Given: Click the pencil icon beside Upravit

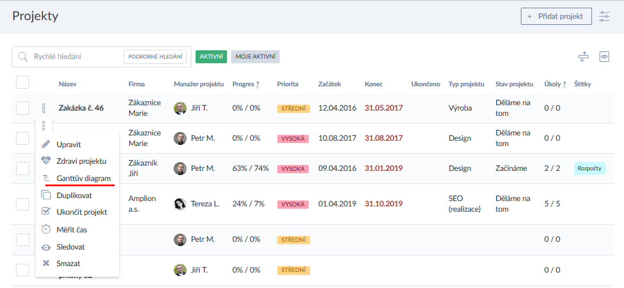Looking at the screenshot, I should tap(46, 144).
